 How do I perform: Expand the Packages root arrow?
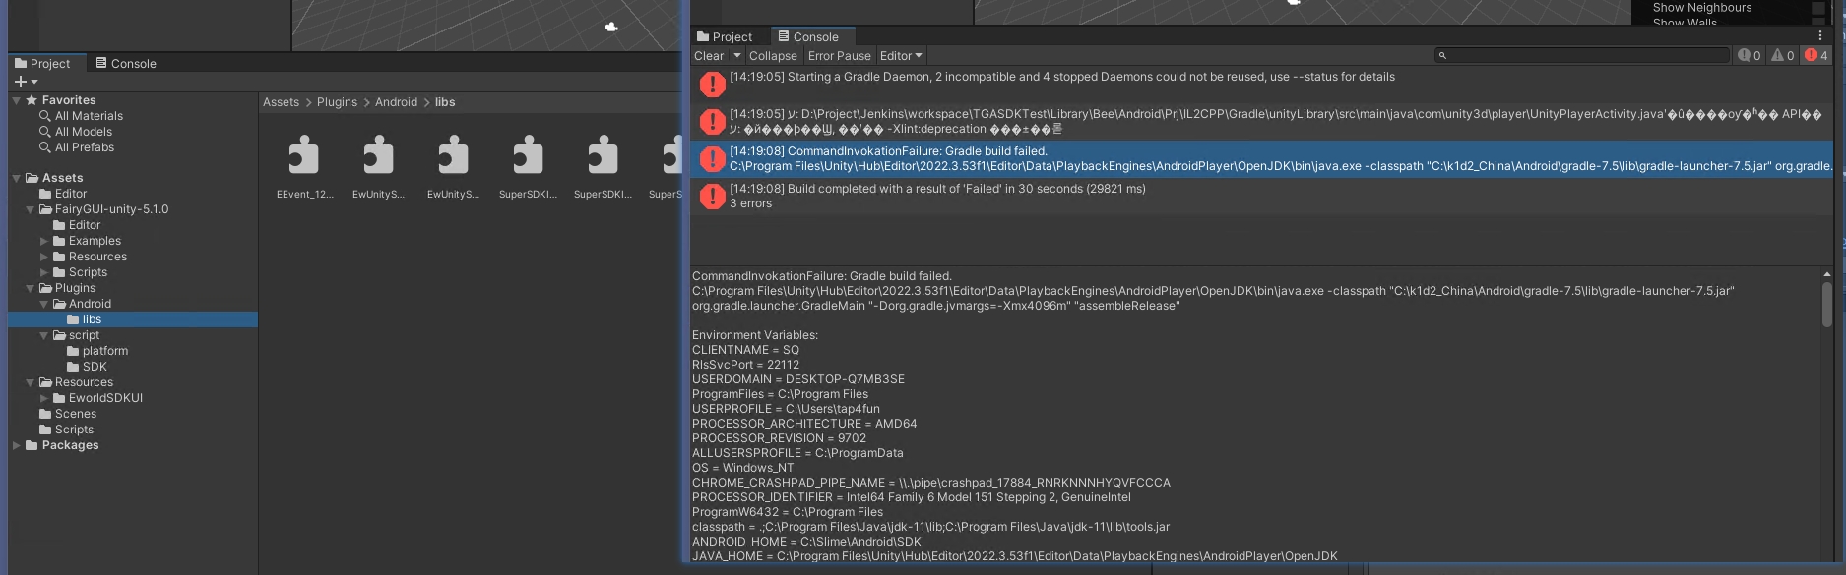click(x=17, y=445)
